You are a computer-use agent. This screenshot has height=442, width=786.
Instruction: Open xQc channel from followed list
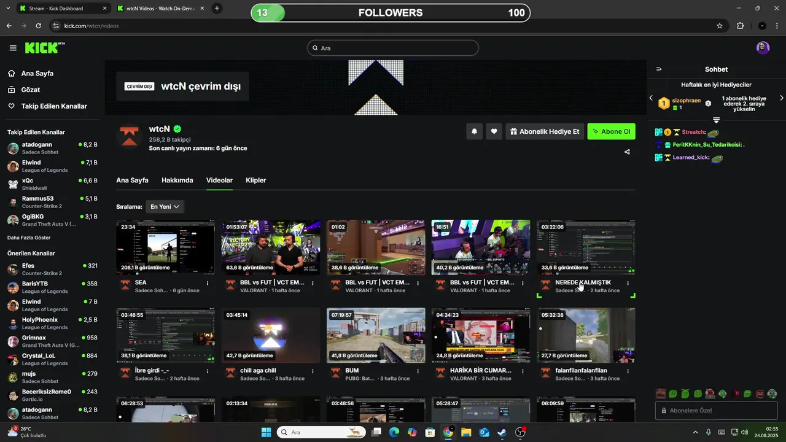tap(52, 184)
